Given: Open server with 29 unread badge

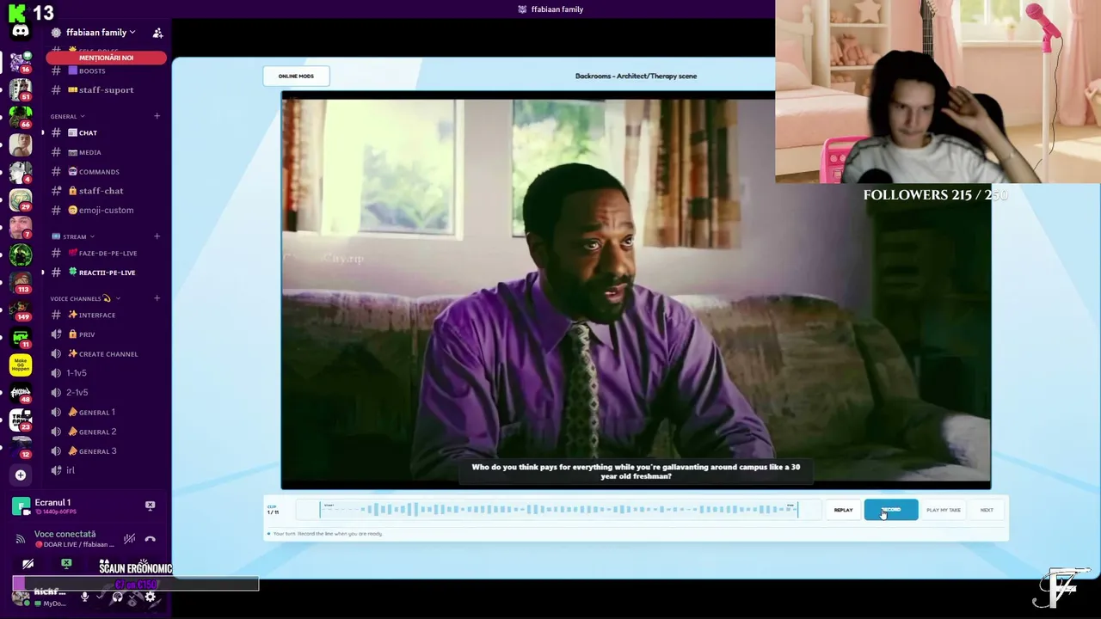Looking at the screenshot, I should tap(21, 199).
